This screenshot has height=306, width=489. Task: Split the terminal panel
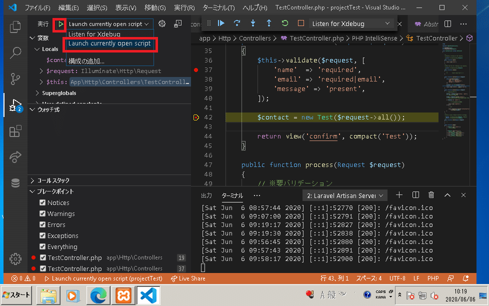pyautogui.click(x=415, y=195)
